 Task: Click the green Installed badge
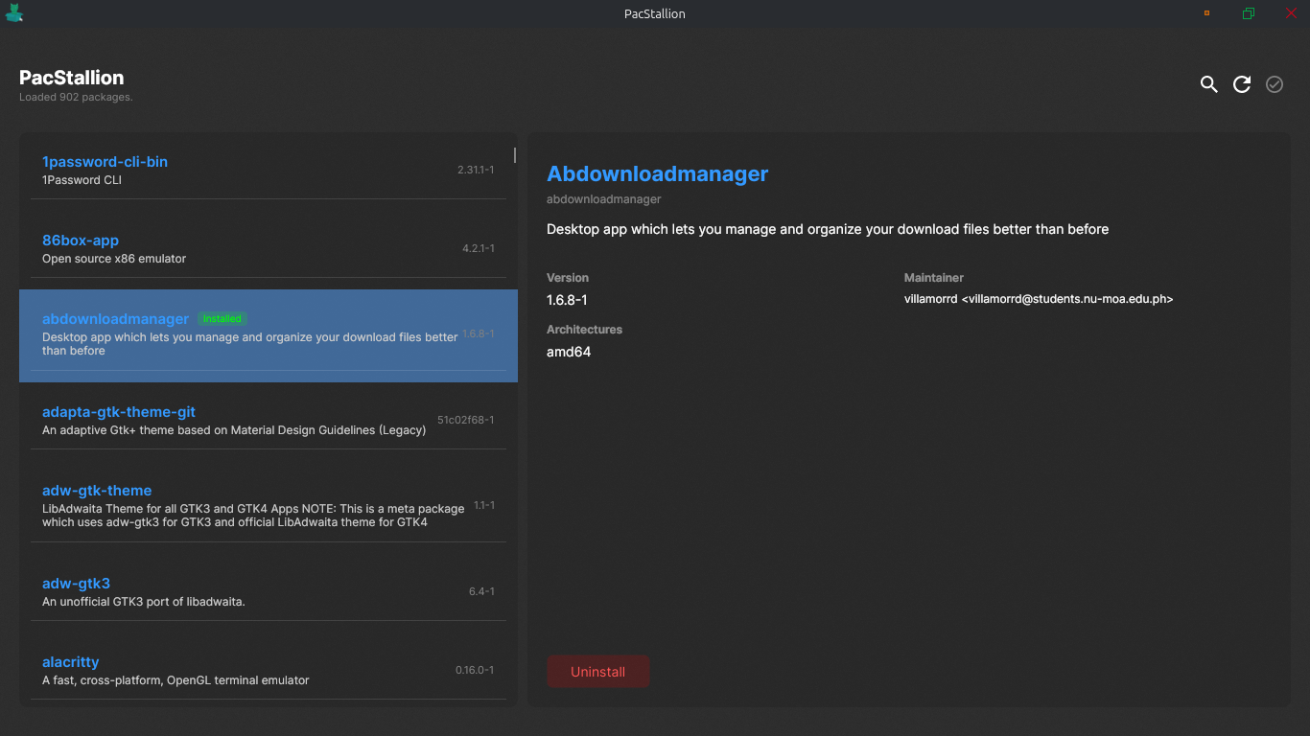tap(222, 318)
